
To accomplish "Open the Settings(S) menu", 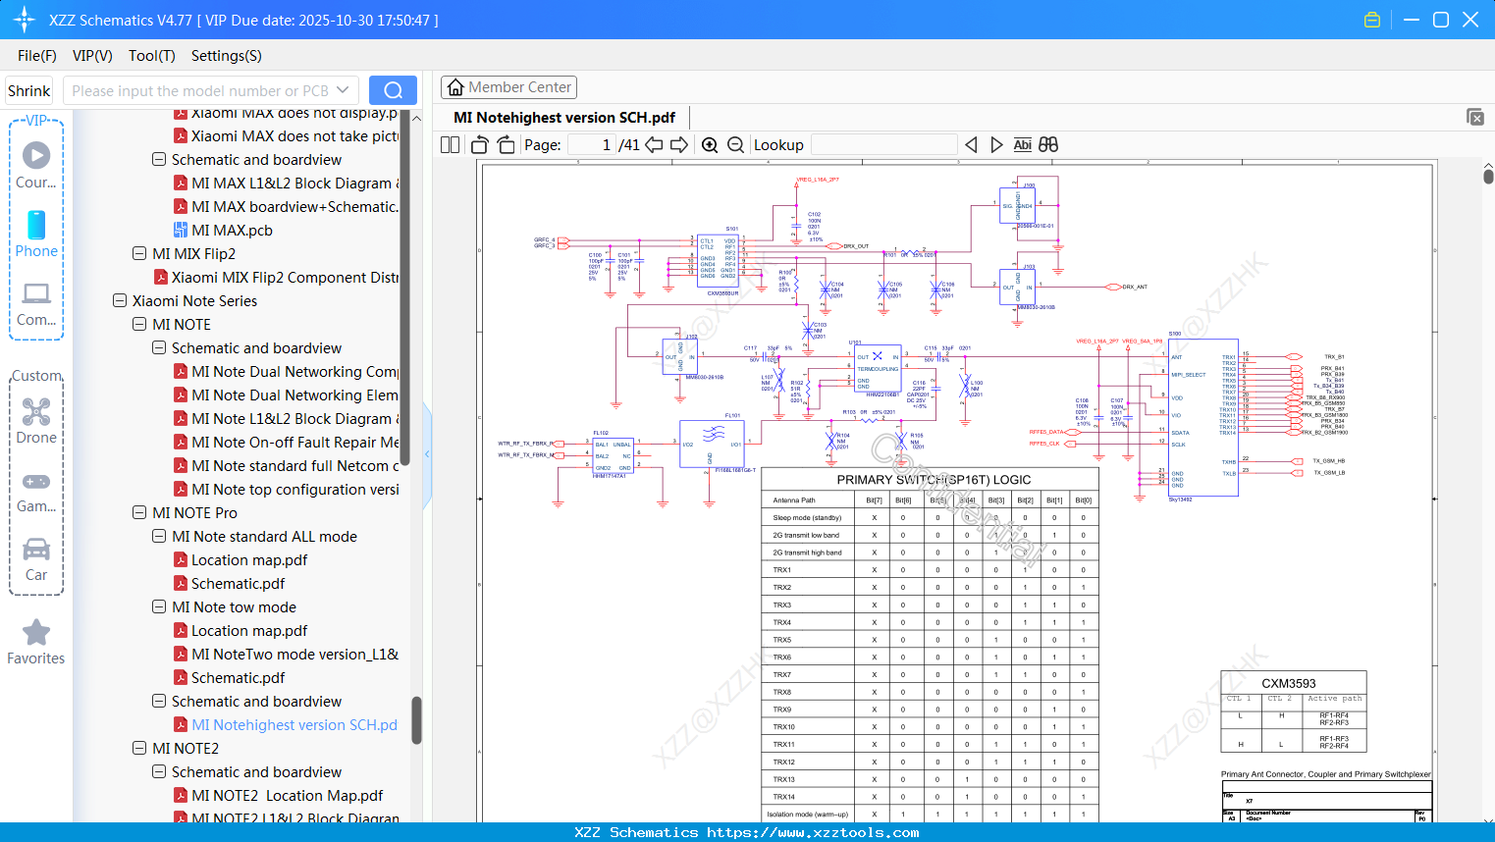I will coord(226,56).
